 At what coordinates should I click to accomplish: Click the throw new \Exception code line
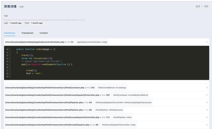[x=37, y=58]
